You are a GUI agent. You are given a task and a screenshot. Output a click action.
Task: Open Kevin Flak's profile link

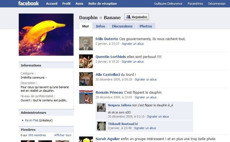coord(32,120)
